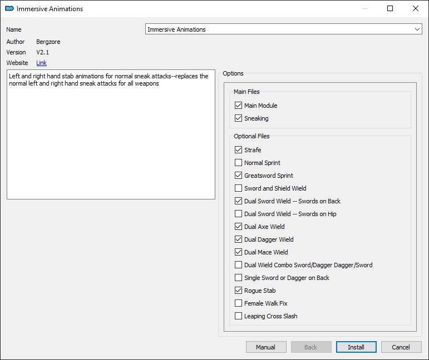Check Leaping Cross Slash
This screenshot has width=429, height=360.
238,316
